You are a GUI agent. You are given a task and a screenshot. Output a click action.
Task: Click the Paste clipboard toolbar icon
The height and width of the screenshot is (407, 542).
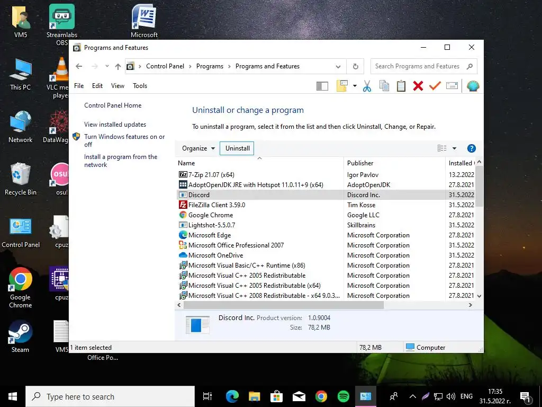click(401, 86)
